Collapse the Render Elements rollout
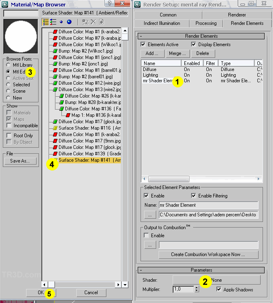Viewport: 273px width, 303px height. pyautogui.click(x=141, y=36)
